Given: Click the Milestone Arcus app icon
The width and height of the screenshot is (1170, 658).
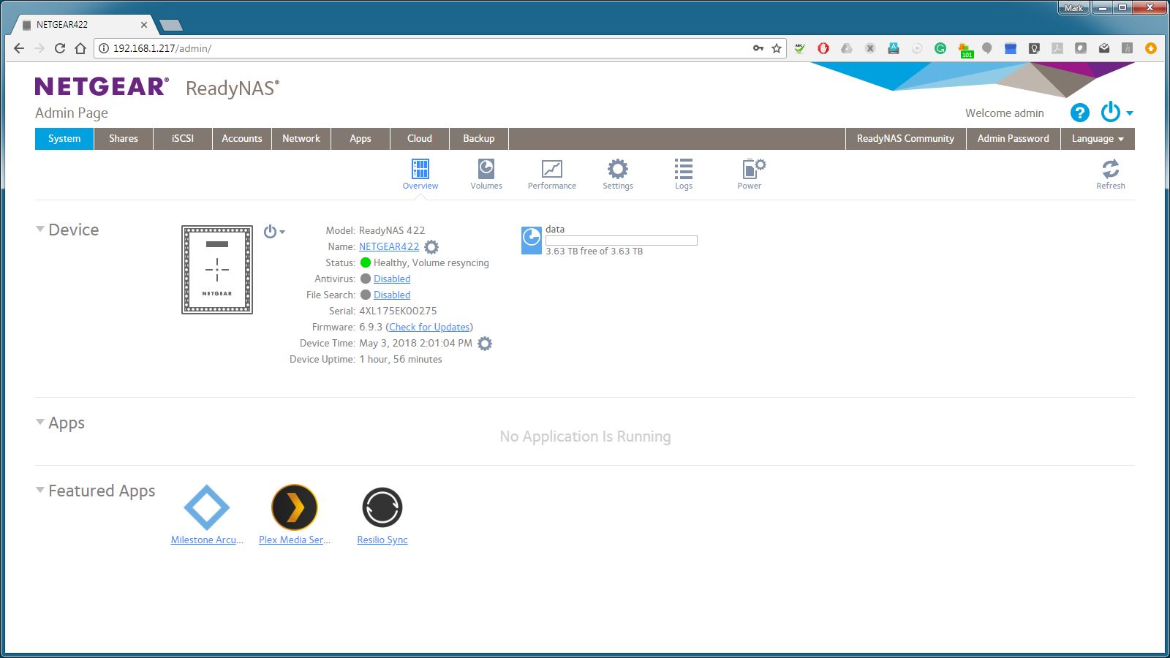Looking at the screenshot, I should [x=206, y=507].
